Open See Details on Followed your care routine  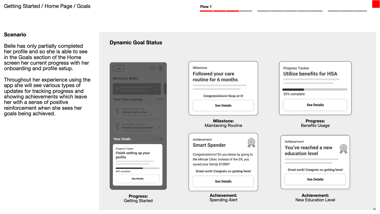tap(223, 105)
